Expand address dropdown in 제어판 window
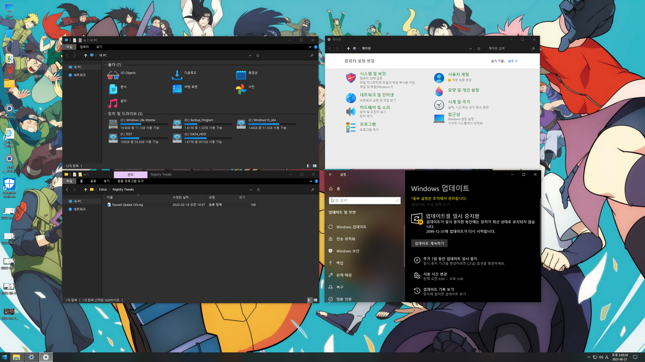 pyautogui.click(x=471, y=49)
